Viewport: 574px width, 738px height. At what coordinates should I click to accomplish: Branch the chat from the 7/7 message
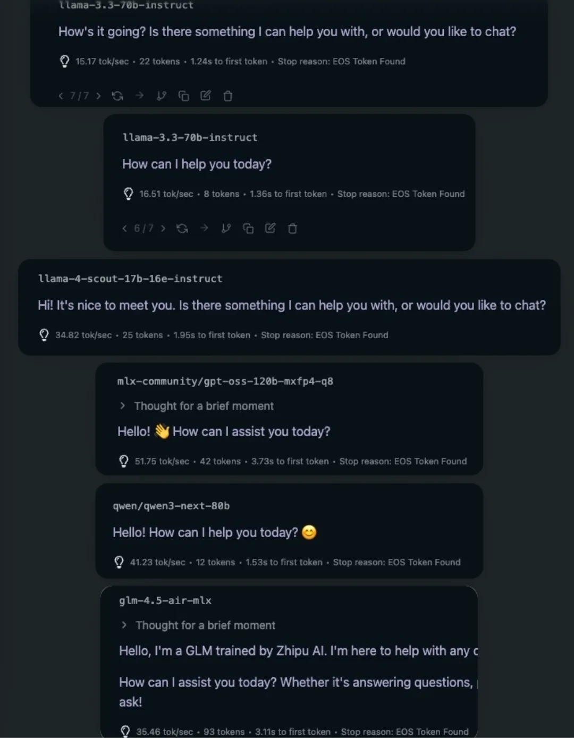tap(162, 96)
